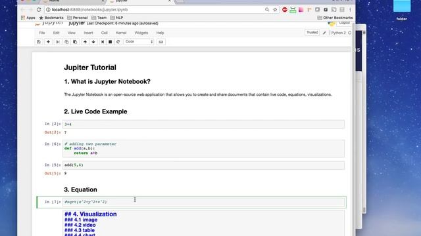Image resolution: width=421 pixels, height=236 pixels.
Task: Open the File menu
Action: 42,33
